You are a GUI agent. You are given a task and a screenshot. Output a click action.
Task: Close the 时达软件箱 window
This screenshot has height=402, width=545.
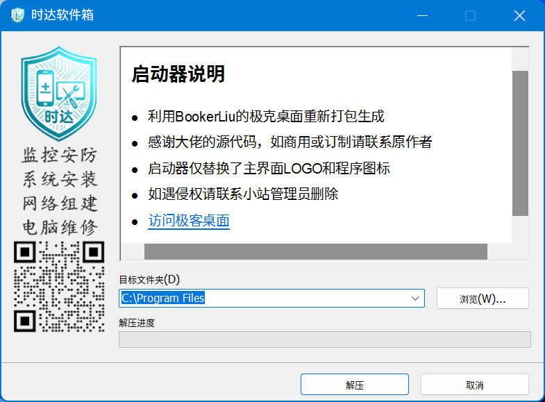click(x=519, y=15)
